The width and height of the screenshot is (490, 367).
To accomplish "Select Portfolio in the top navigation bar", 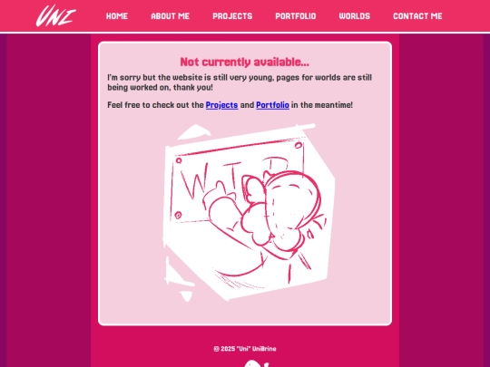I will (296, 16).
